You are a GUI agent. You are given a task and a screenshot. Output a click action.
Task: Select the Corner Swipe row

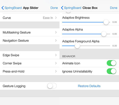[30, 63]
